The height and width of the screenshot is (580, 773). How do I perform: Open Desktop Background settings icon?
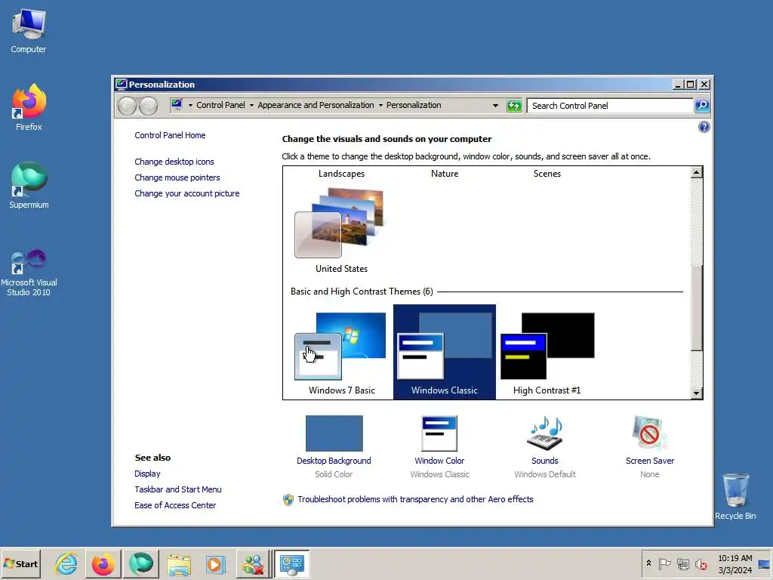pos(334,433)
